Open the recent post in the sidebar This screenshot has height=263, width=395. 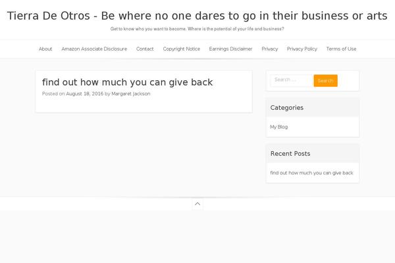[311, 173]
